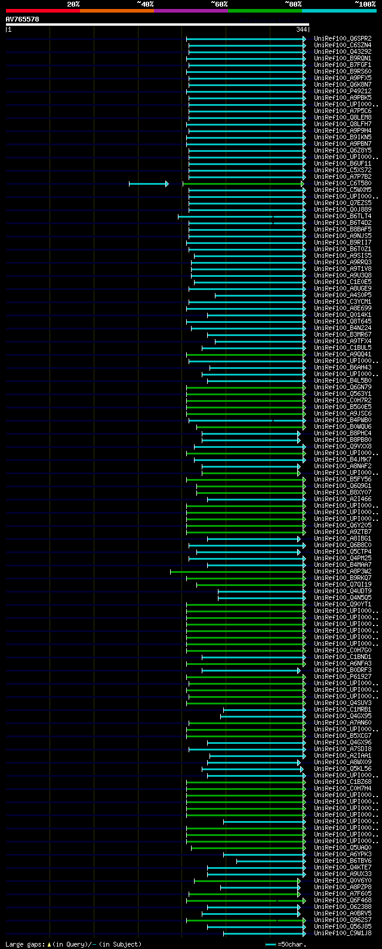
Task: Click label UniRef100_Q5CTP4
Action: pyautogui.click(x=343, y=551)
